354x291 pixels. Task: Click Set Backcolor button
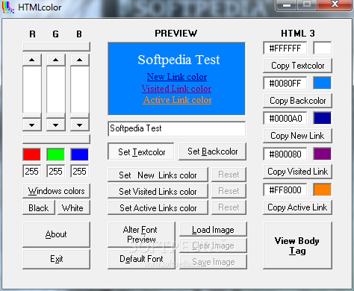point(213,151)
